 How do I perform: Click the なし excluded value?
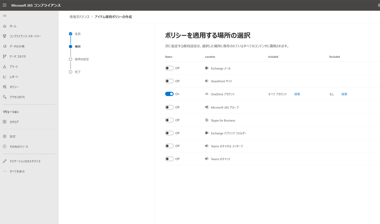click(x=332, y=94)
